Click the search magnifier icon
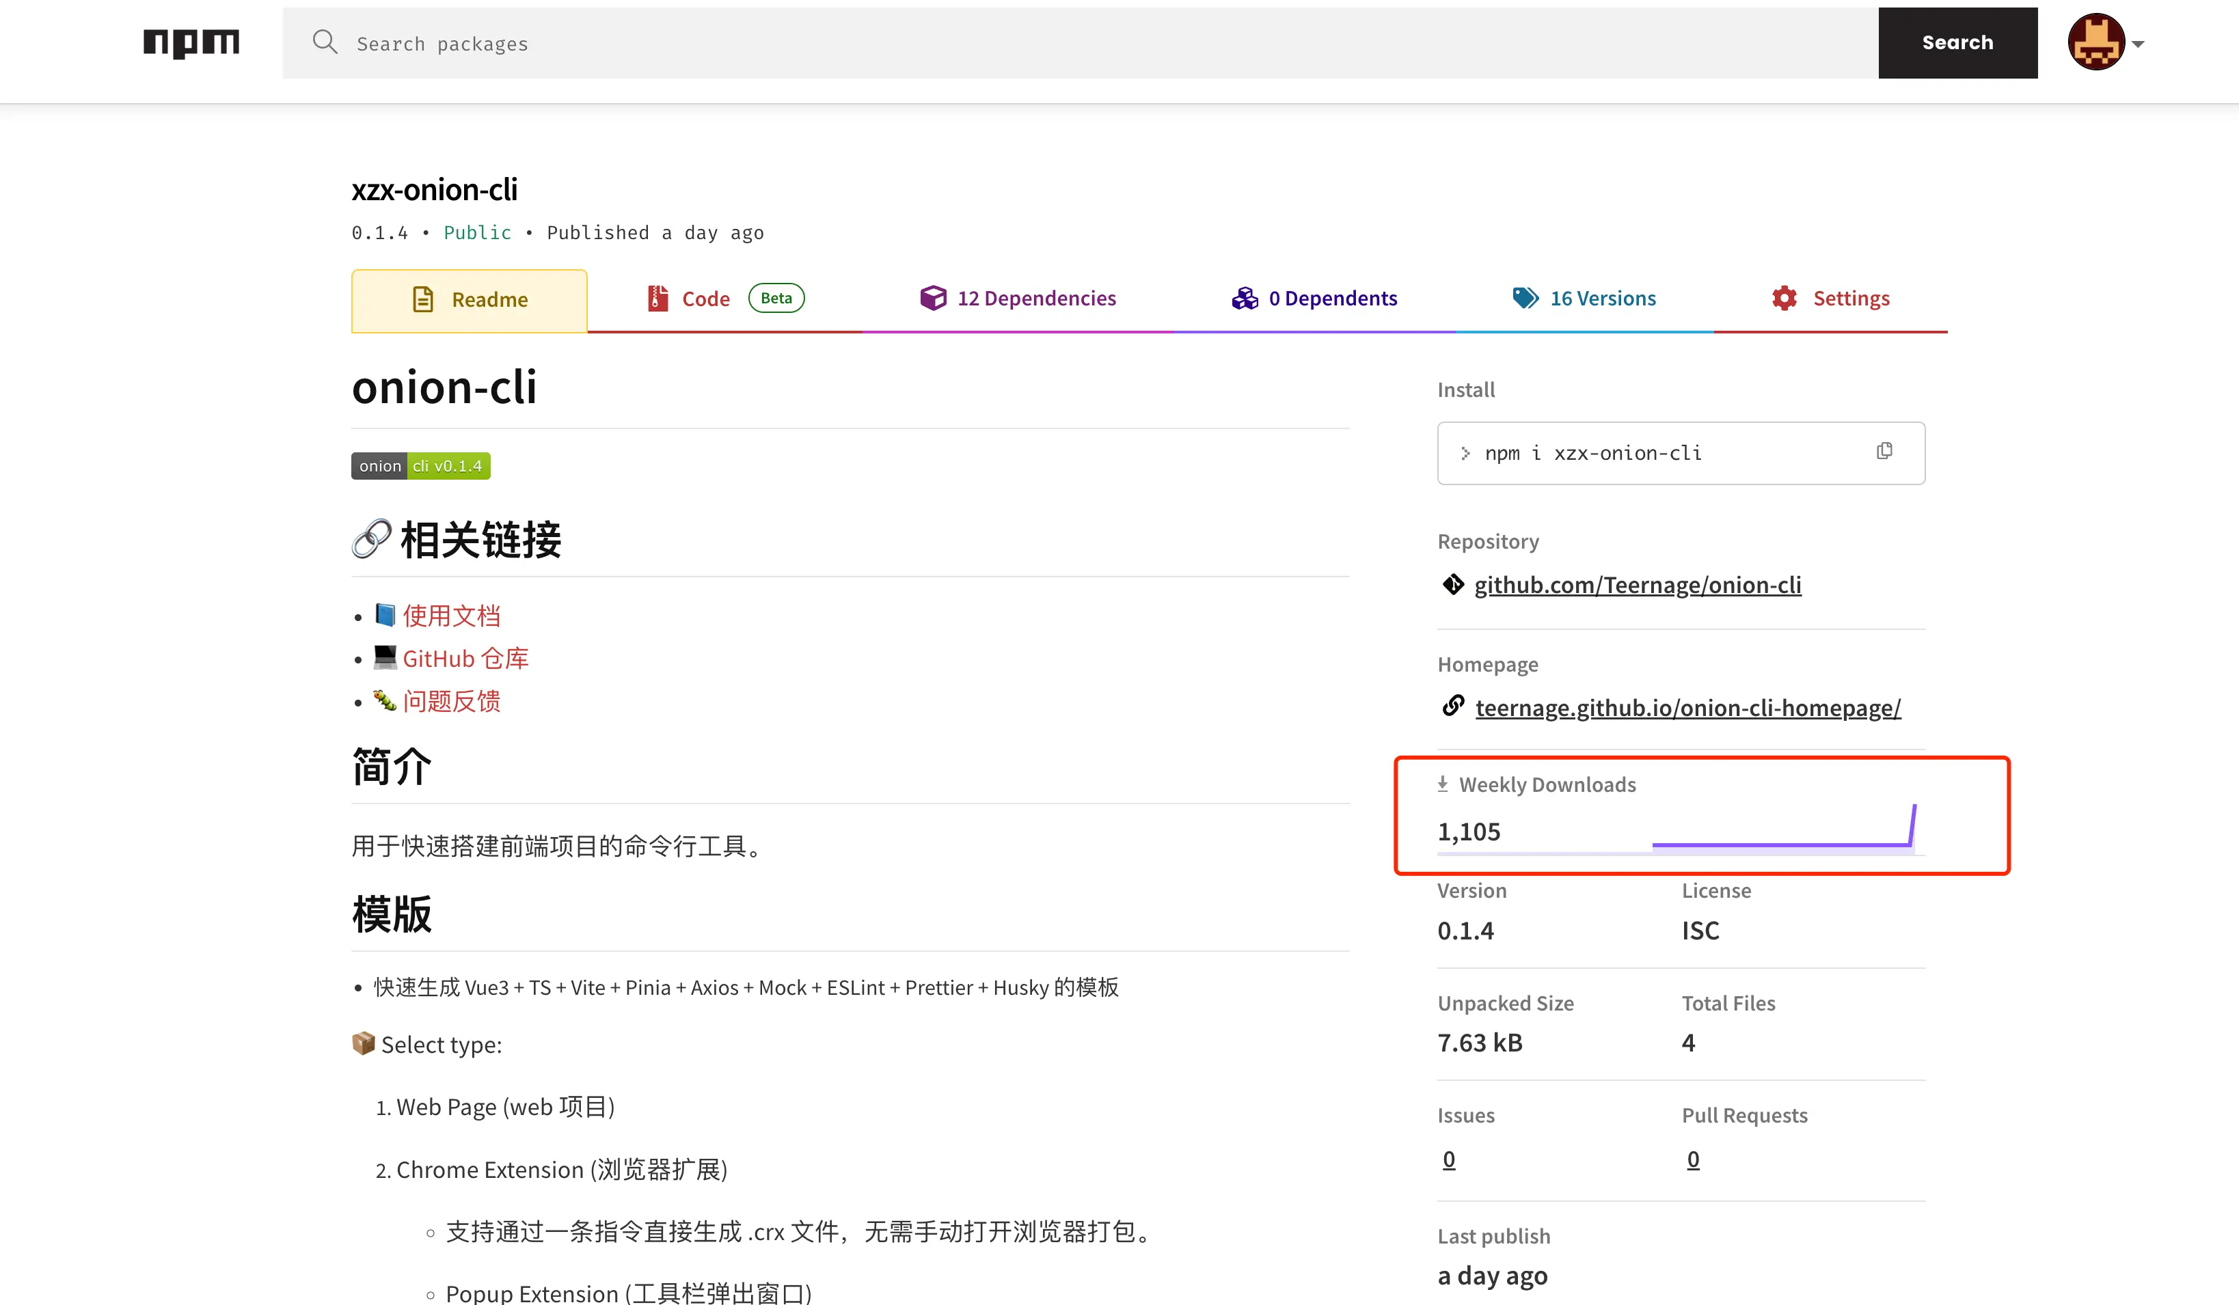This screenshot has height=1305, width=2239. point(325,42)
